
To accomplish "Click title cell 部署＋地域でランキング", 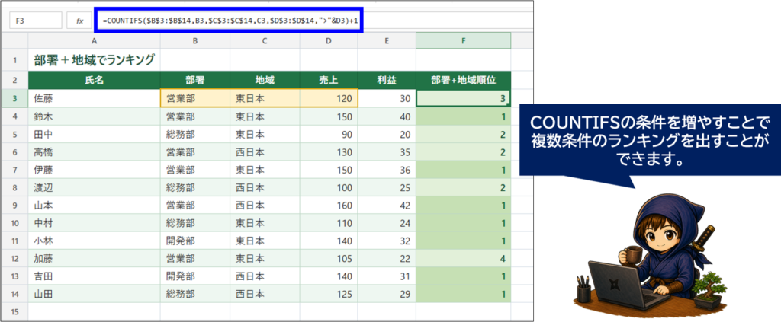I will (94, 61).
